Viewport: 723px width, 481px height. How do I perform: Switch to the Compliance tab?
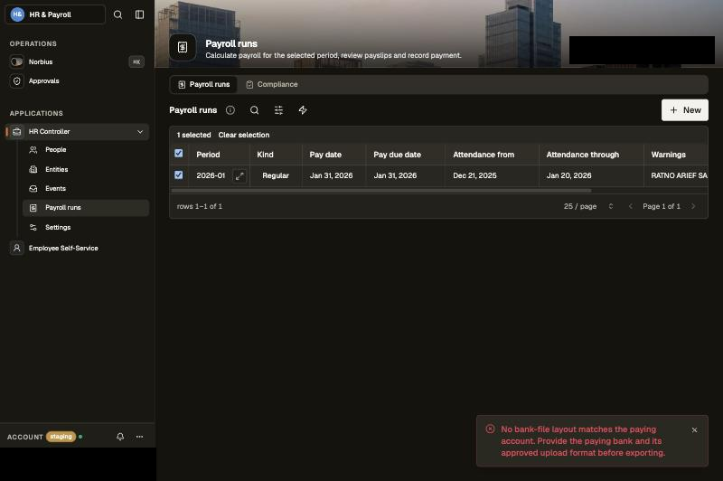click(x=272, y=85)
